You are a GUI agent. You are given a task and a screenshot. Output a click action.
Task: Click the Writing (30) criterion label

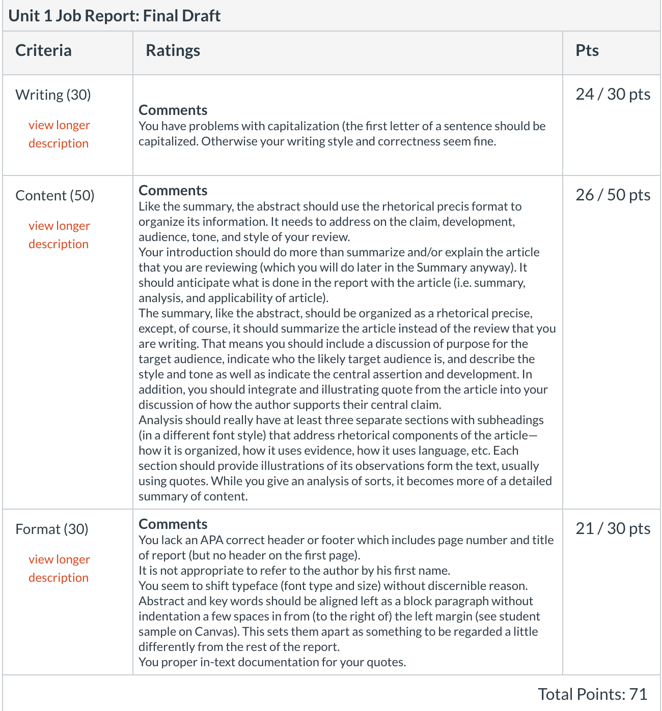53,95
